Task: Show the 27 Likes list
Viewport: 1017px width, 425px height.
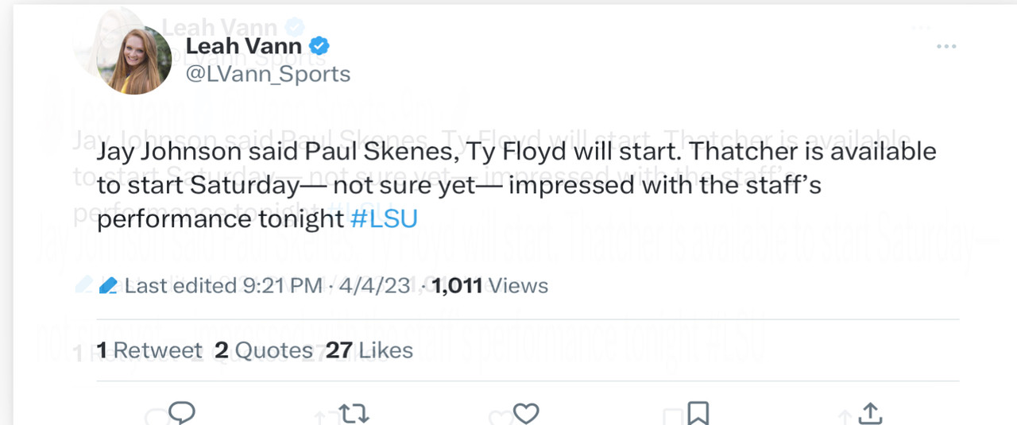Action: 369,350
